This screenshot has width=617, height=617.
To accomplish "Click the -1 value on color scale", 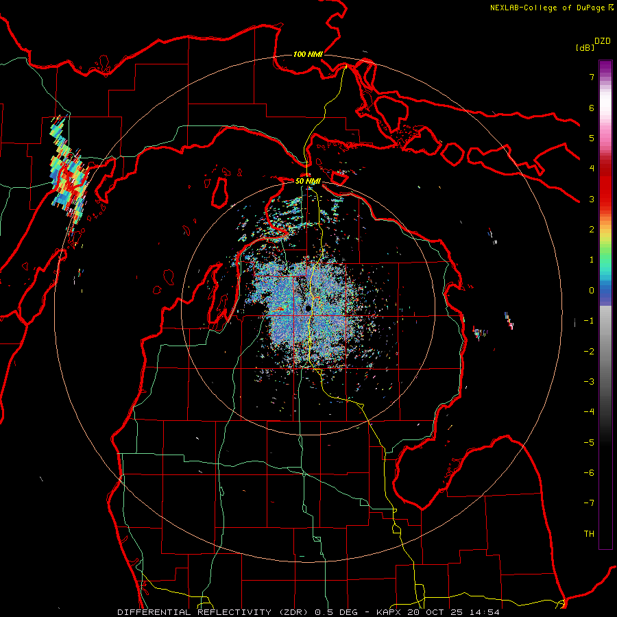I will tap(589, 321).
